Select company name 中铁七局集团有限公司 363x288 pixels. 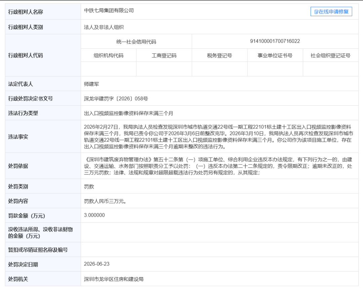click(109, 11)
